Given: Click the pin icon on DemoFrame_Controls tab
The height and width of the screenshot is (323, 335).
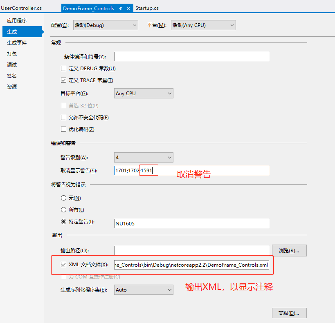Looking at the screenshot, I should (x=121, y=9).
